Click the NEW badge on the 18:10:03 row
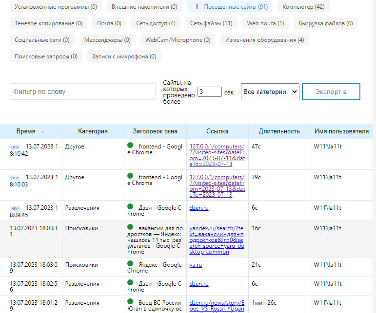The height and width of the screenshot is (313, 376). pos(15,178)
